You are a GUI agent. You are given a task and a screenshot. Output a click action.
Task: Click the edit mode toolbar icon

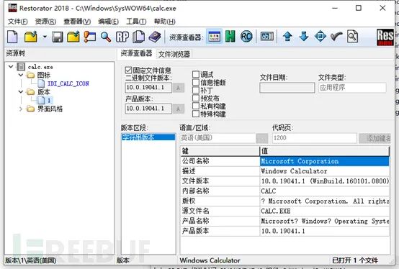(x=267, y=37)
